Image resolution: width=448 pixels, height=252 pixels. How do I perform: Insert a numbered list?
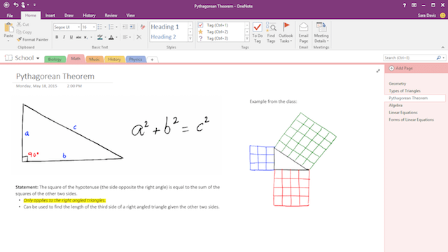111,27
